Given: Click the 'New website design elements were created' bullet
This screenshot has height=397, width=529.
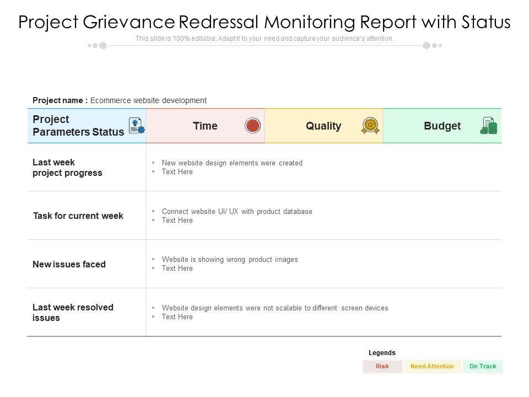Looking at the screenshot, I should click(232, 163).
